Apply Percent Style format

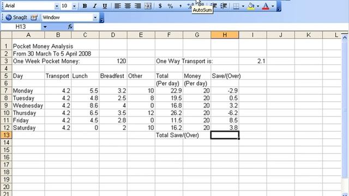point(170,6)
